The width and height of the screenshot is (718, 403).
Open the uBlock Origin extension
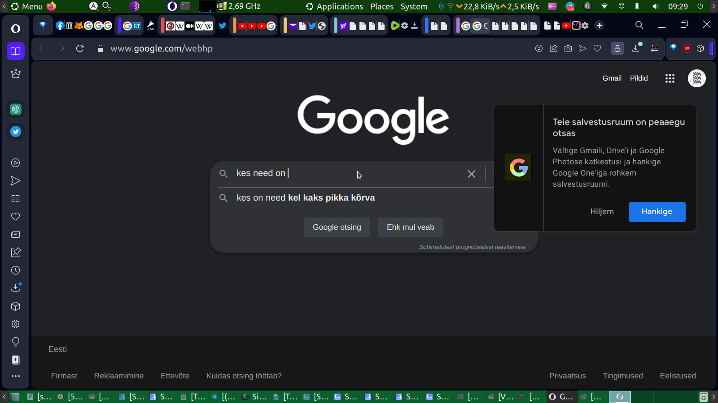(687, 48)
